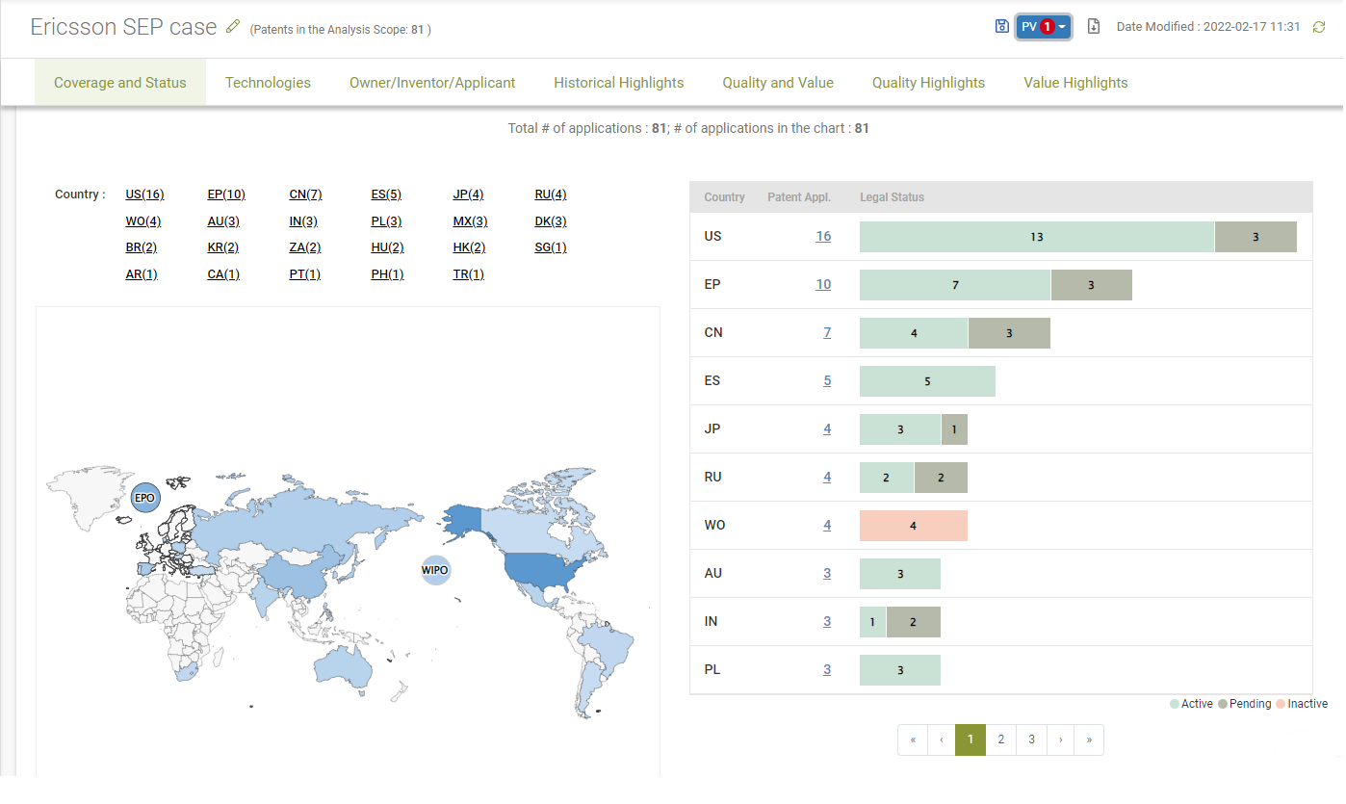Click the MX(3) country link
The image size is (1346, 804).
pos(470,221)
